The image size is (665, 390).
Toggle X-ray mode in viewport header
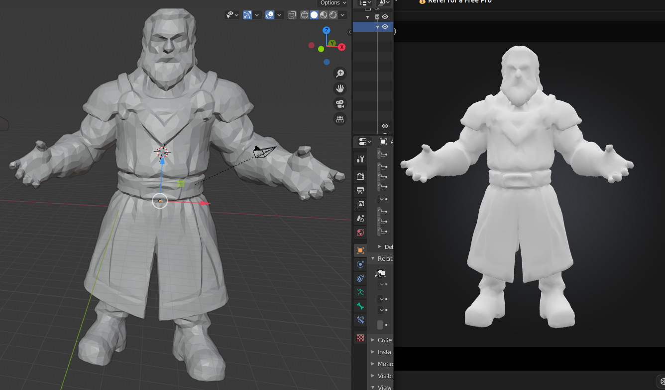(x=292, y=15)
